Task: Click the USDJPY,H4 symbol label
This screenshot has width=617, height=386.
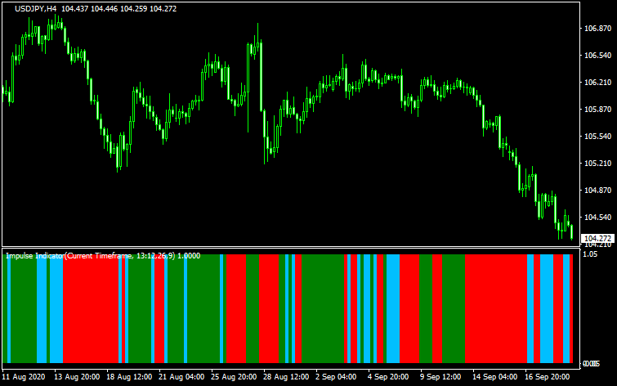Action: pos(35,8)
